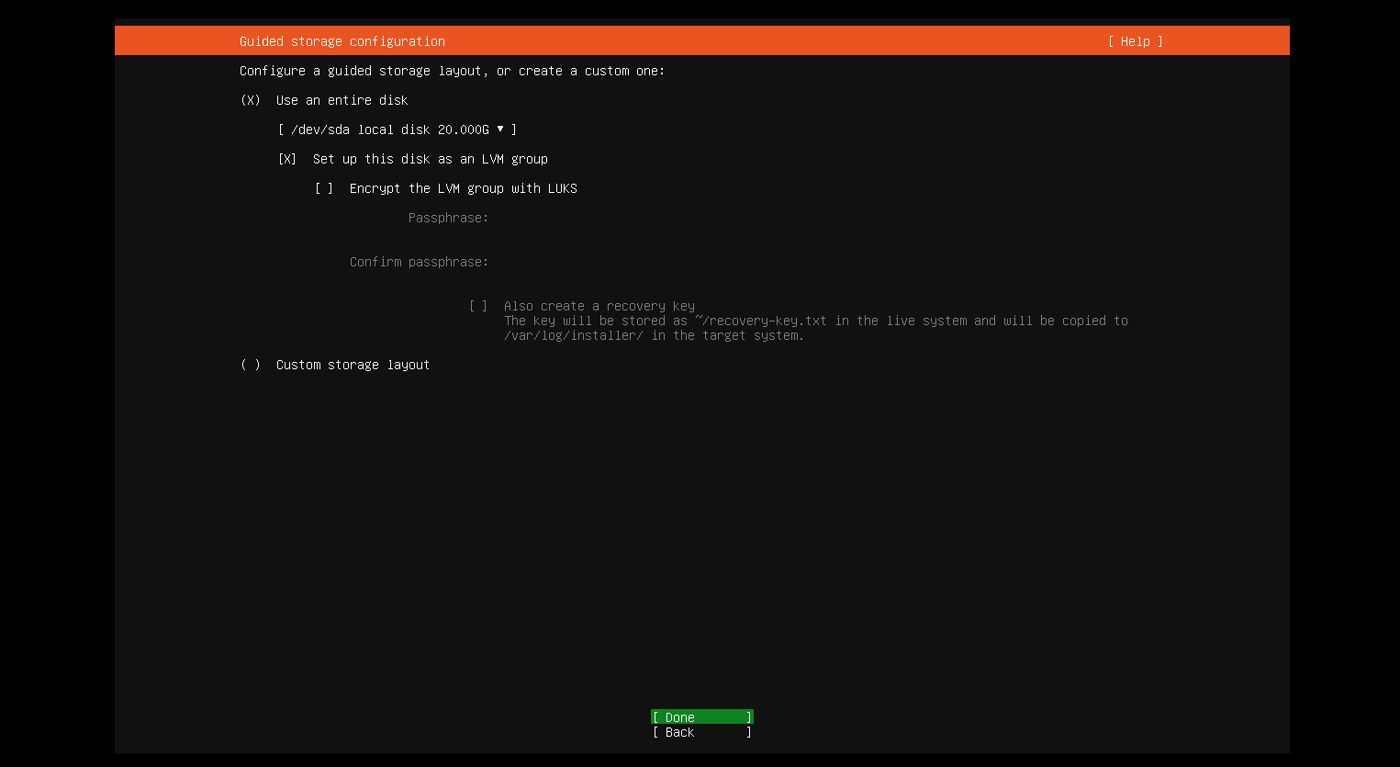Screen dimensions: 1400x767
Task: Click the 'Guided storage configuration' title
Action: click(x=342, y=41)
